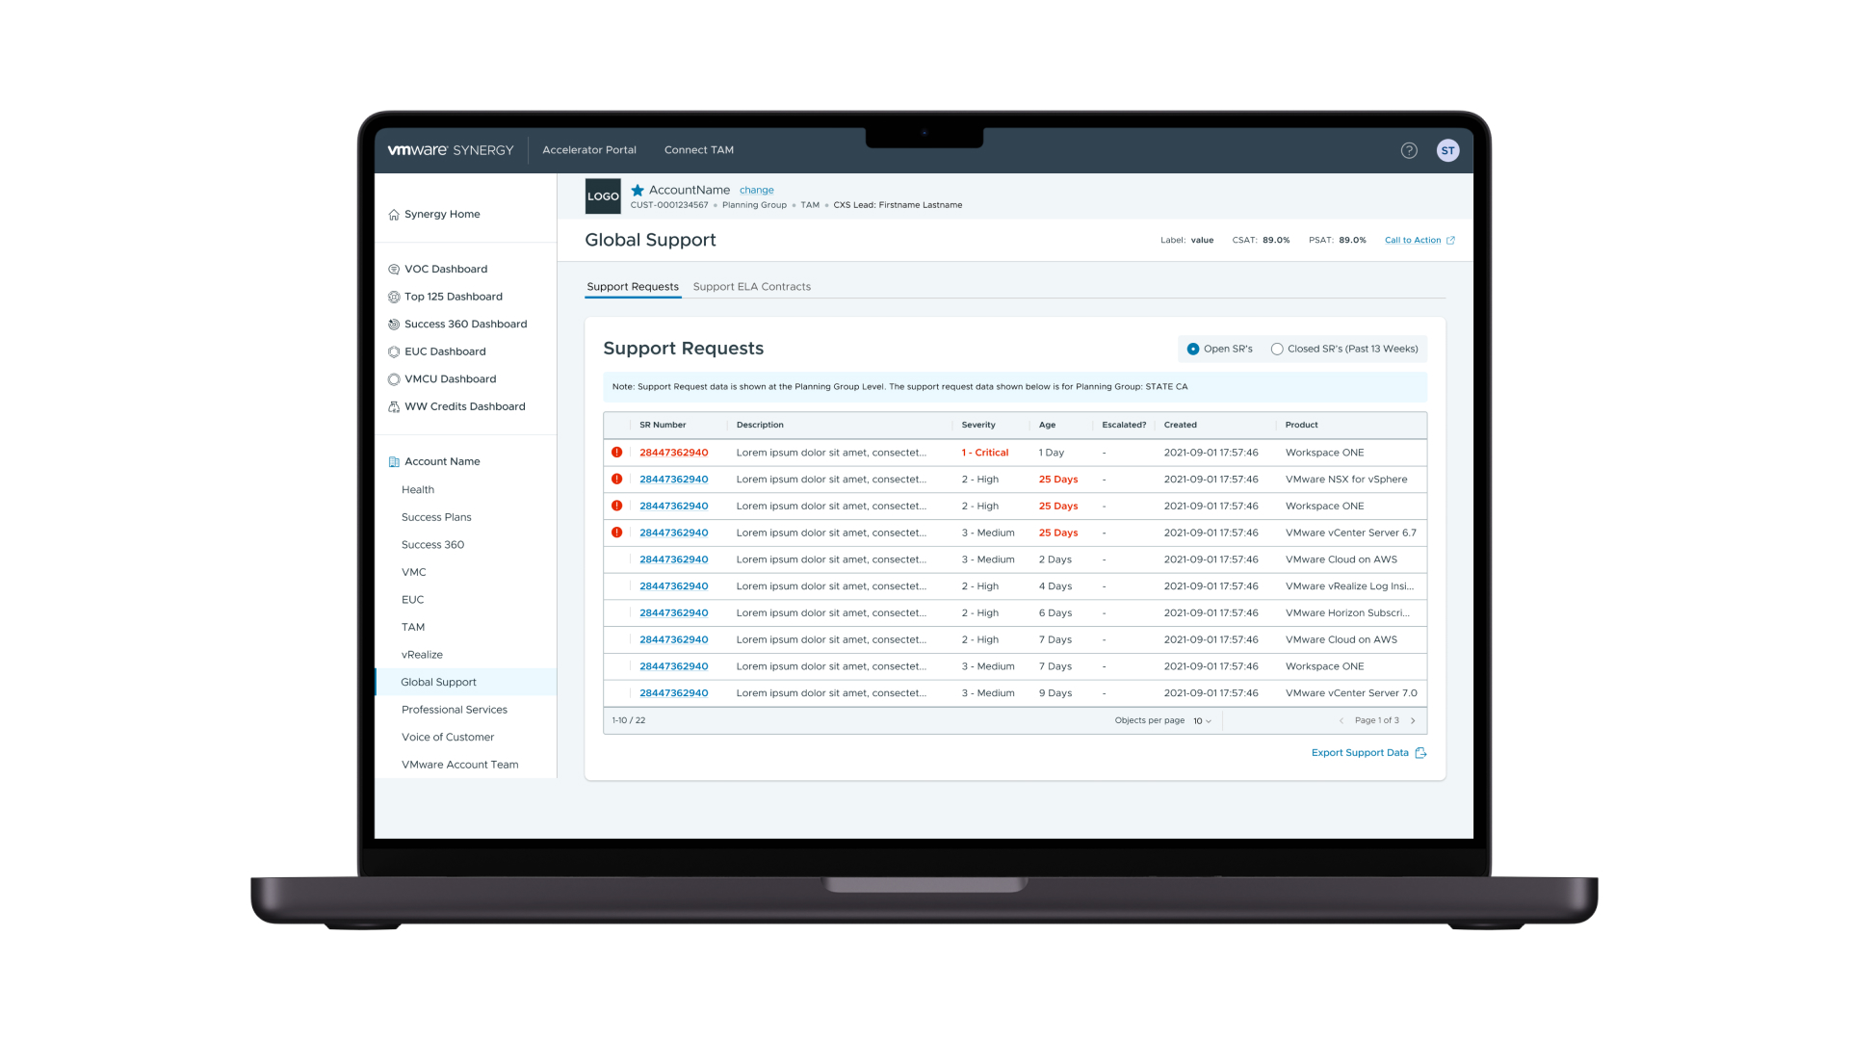Open Health in the sidebar
Image resolution: width=1849 pixels, height=1040 pixels.
click(x=418, y=490)
